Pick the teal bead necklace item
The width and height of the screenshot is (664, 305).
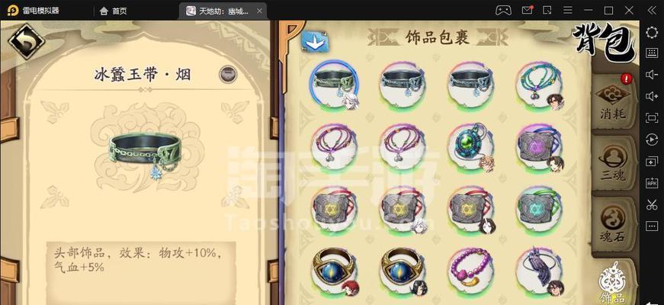(540, 85)
